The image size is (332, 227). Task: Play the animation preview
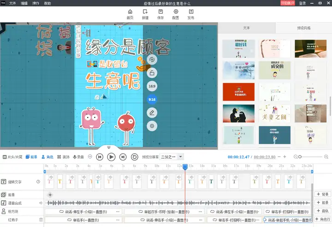(111, 157)
